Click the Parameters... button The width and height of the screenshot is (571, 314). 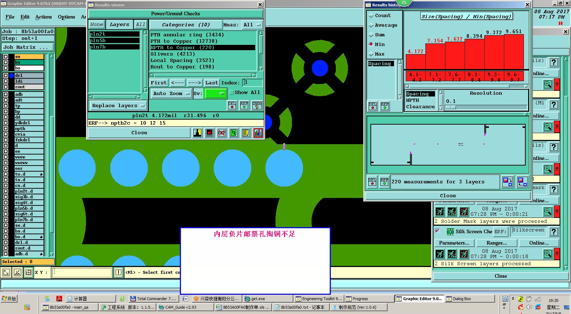[454, 243]
